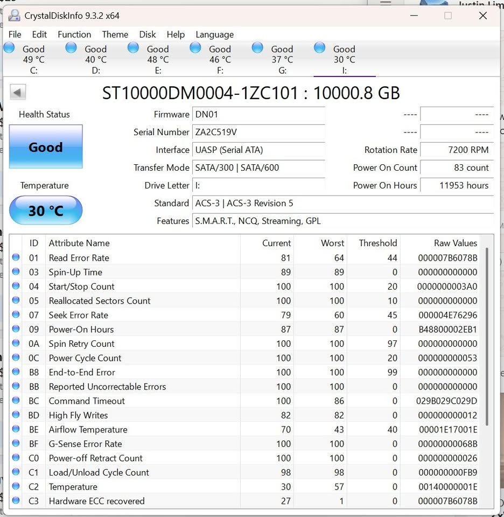
Task: Open the Language menu
Action: coord(215,34)
